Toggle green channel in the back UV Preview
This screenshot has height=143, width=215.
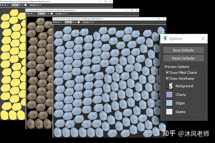point(15,5)
